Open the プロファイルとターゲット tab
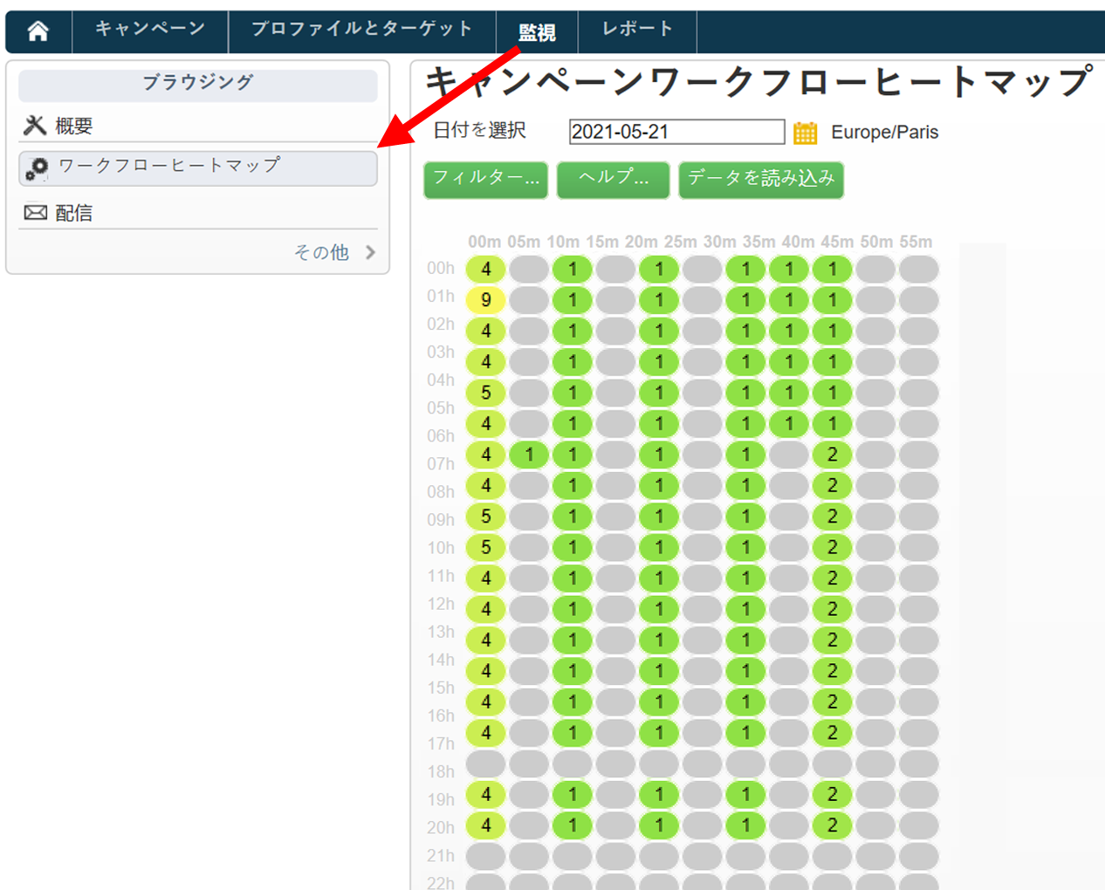Viewport: 1105px width, 890px height. click(361, 31)
